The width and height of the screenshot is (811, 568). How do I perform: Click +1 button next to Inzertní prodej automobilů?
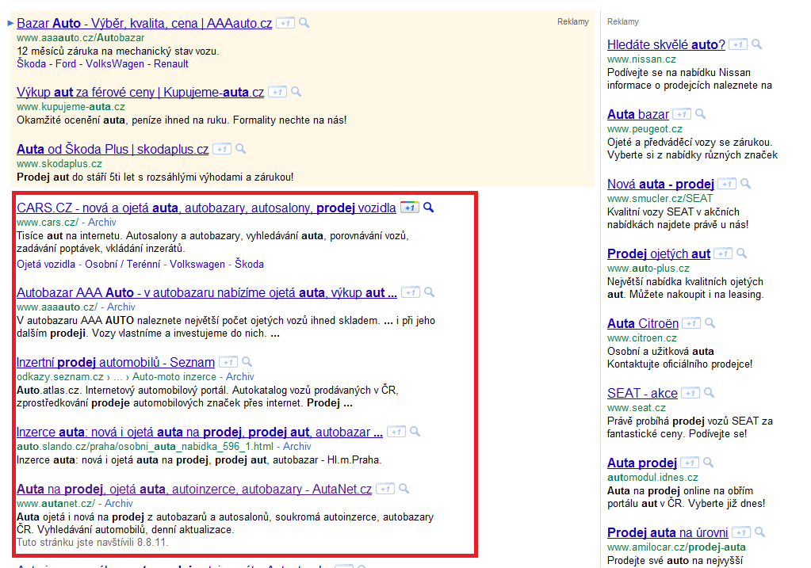(228, 362)
